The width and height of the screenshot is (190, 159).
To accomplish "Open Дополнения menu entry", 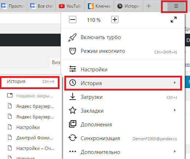I will 123,125.
